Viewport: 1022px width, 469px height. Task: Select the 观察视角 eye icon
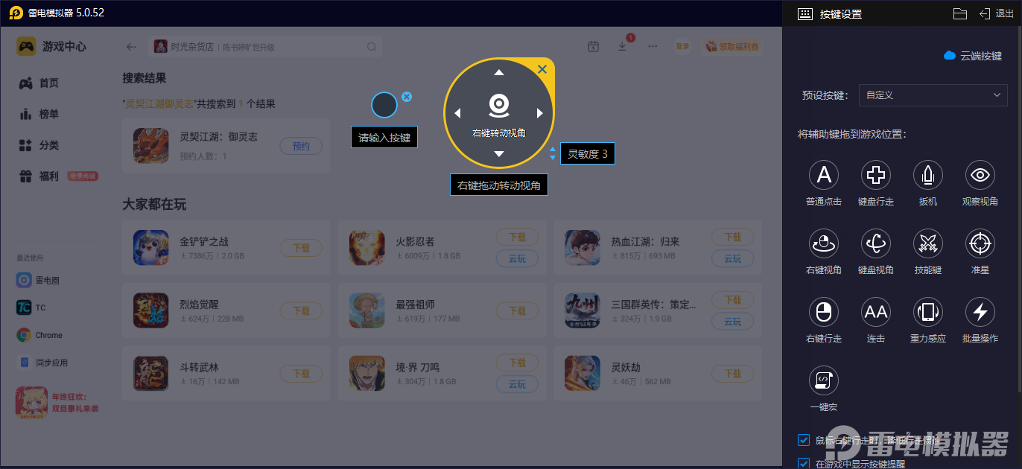click(x=980, y=175)
